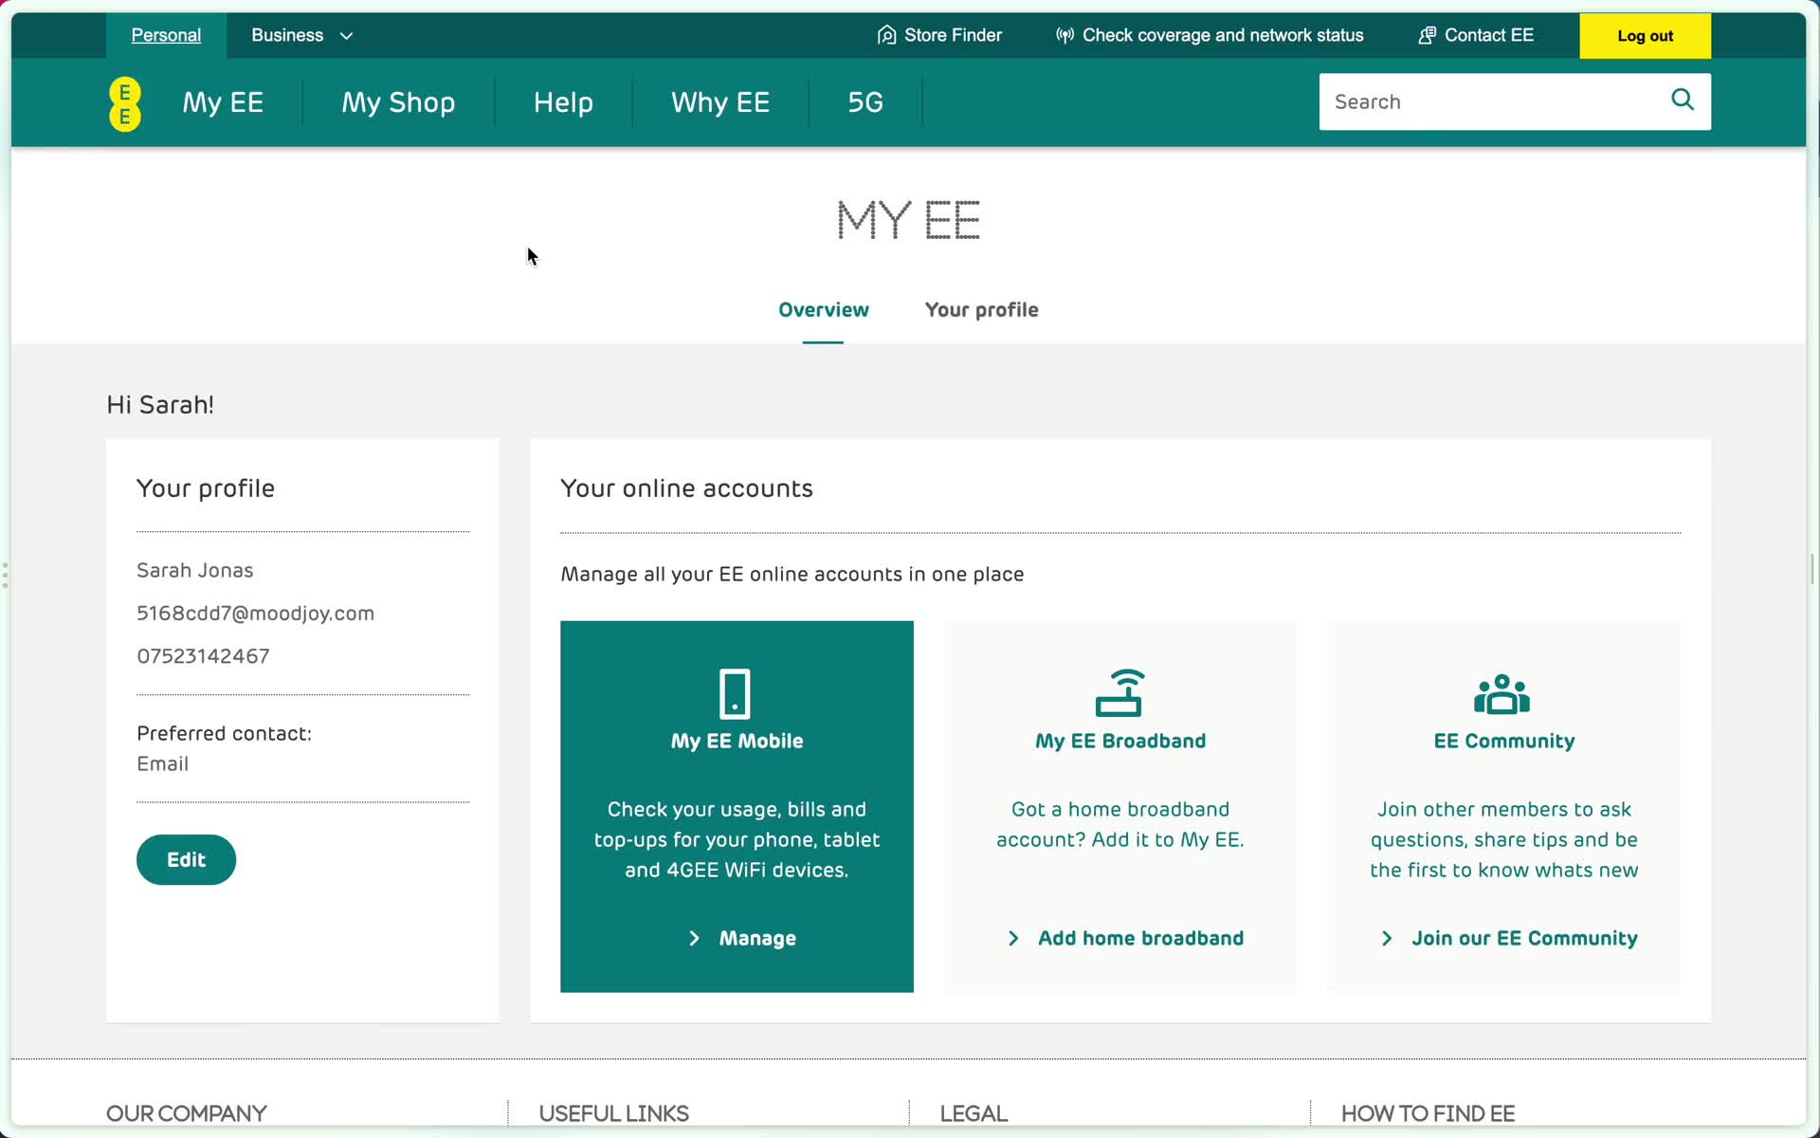Open the Help menu
This screenshot has width=1820, height=1138.
pyautogui.click(x=563, y=102)
